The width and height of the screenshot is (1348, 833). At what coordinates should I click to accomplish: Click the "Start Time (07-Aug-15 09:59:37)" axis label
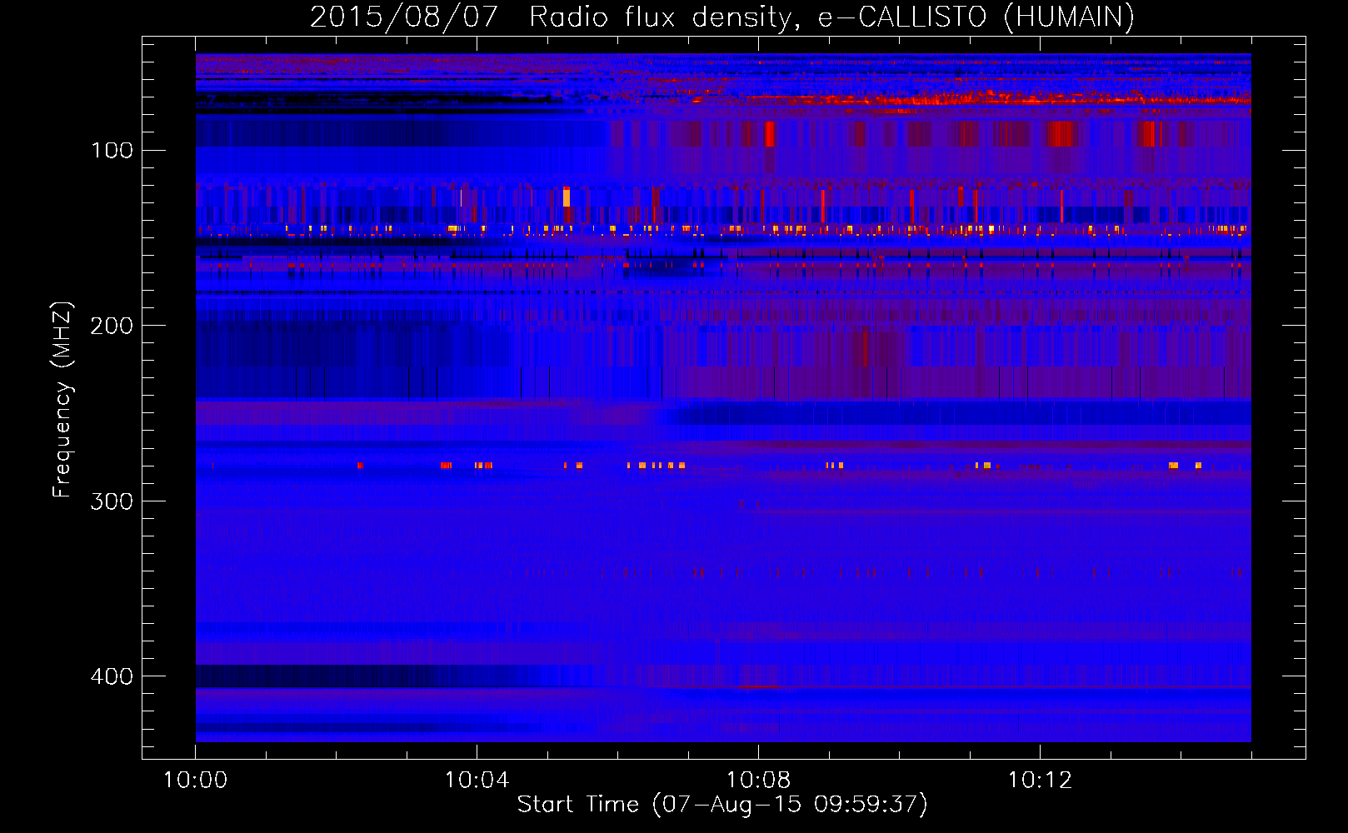[722, 804]
